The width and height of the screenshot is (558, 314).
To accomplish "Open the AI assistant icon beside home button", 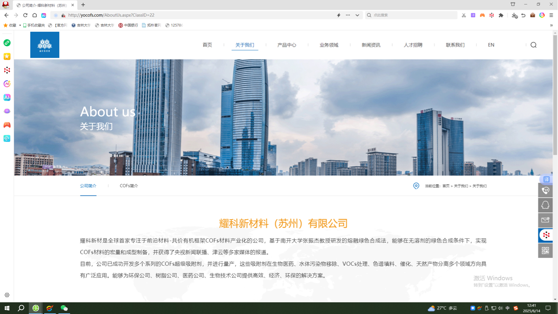I will coord(44,15).
